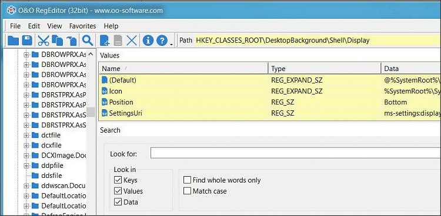The width and height of the screenshot is (441, 216).
Task: Click the tree scroll up arrow
Action: (x=91, y=54)
